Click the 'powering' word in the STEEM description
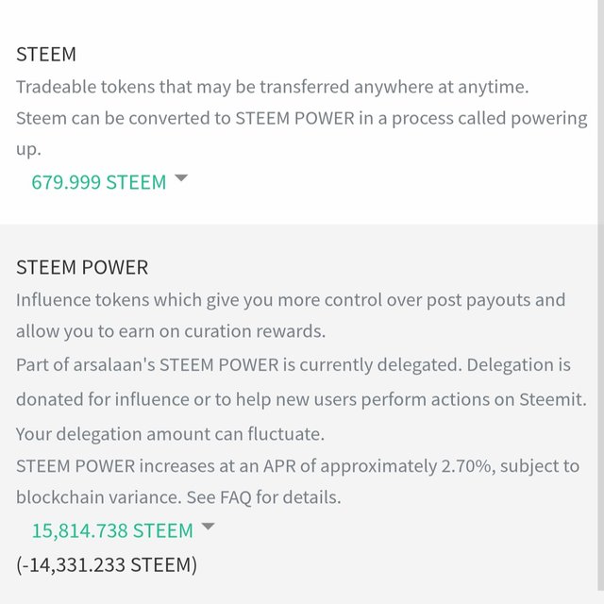The height and width of the screenshot is (604, 604). (549, 119)
